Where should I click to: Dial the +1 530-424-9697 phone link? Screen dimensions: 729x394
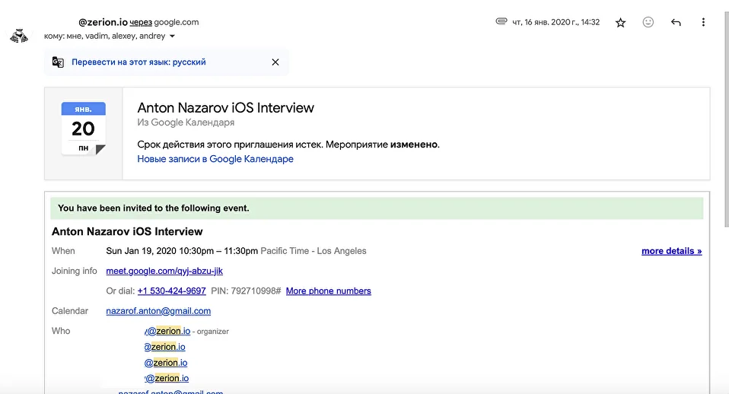coord(171,291)
